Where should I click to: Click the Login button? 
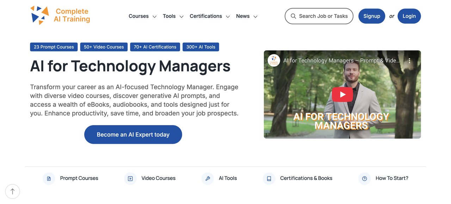pyautogui.click(x=409, y=16)
